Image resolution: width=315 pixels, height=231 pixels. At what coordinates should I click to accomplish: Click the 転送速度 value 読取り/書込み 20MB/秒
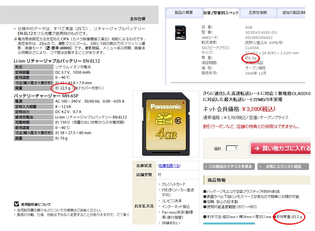click(264, 42)
